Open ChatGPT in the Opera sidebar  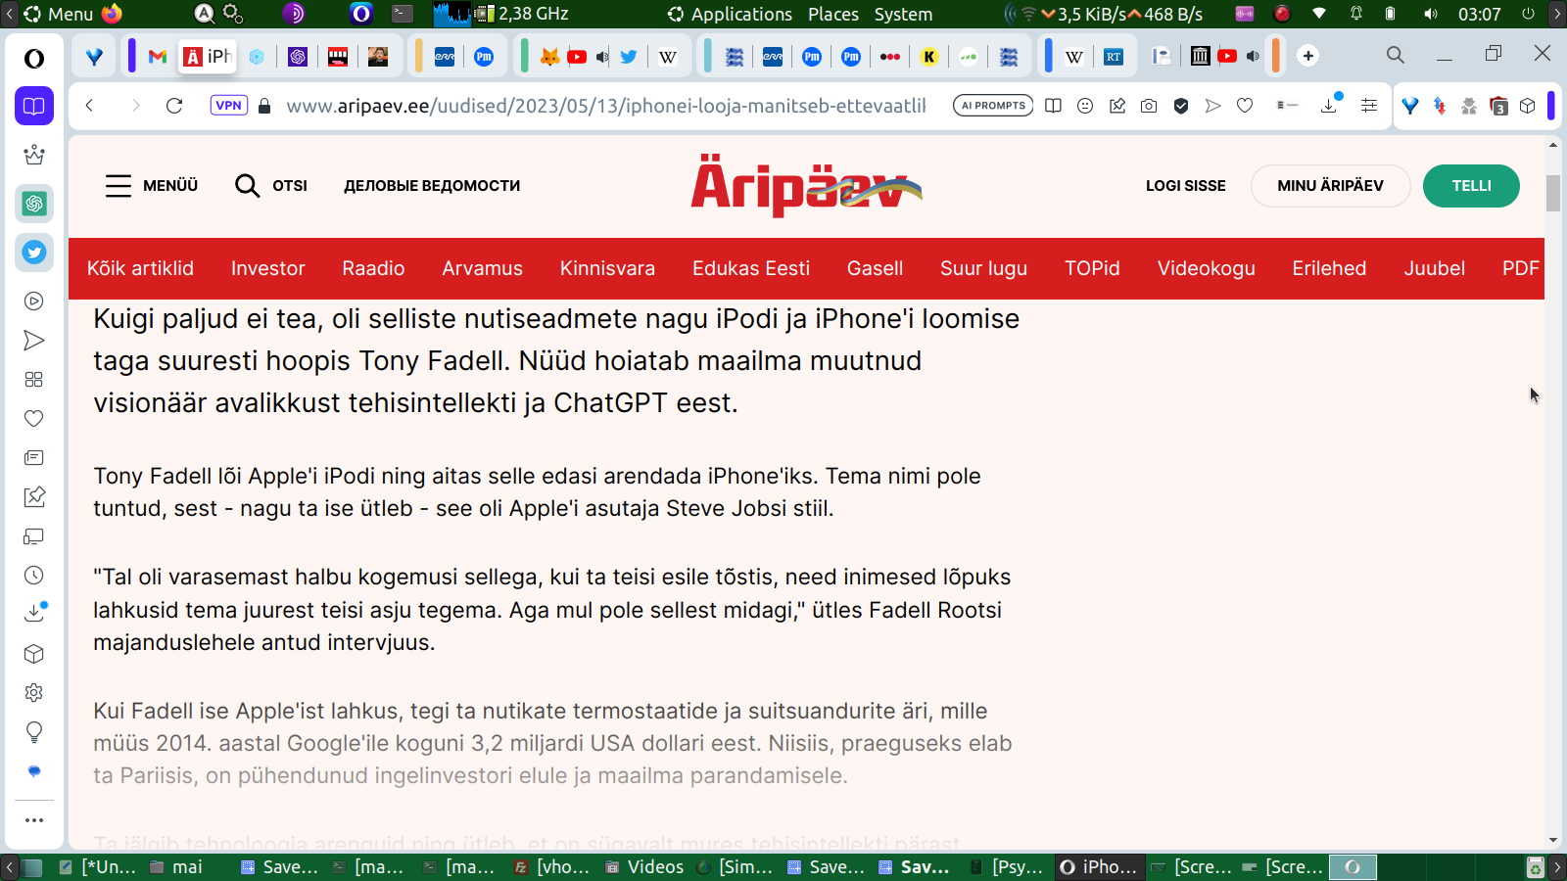point(34,204)
